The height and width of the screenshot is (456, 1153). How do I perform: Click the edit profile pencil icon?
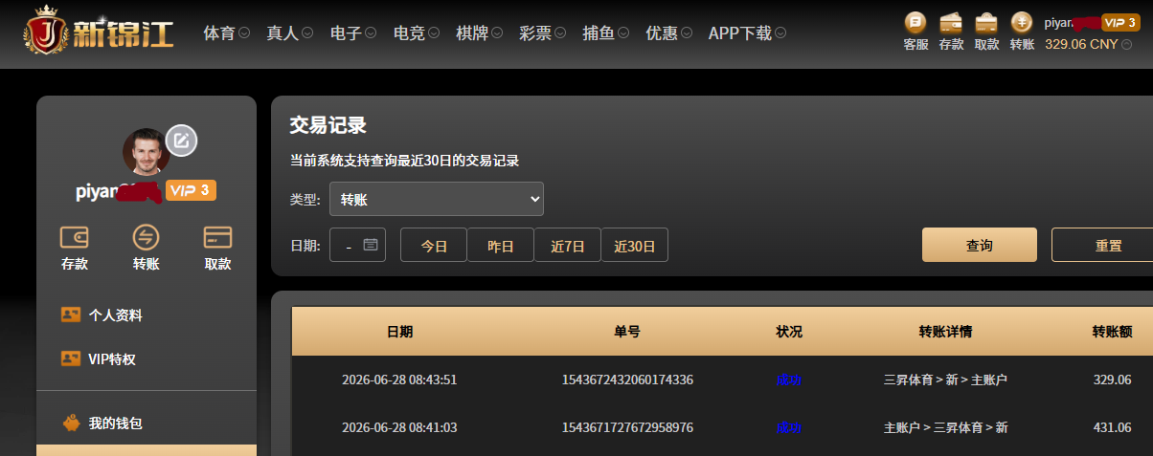[181, 140]
